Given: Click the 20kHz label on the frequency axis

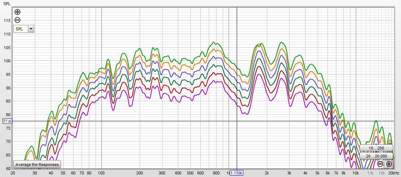Looking at the screenshot, I should point(394,173).
